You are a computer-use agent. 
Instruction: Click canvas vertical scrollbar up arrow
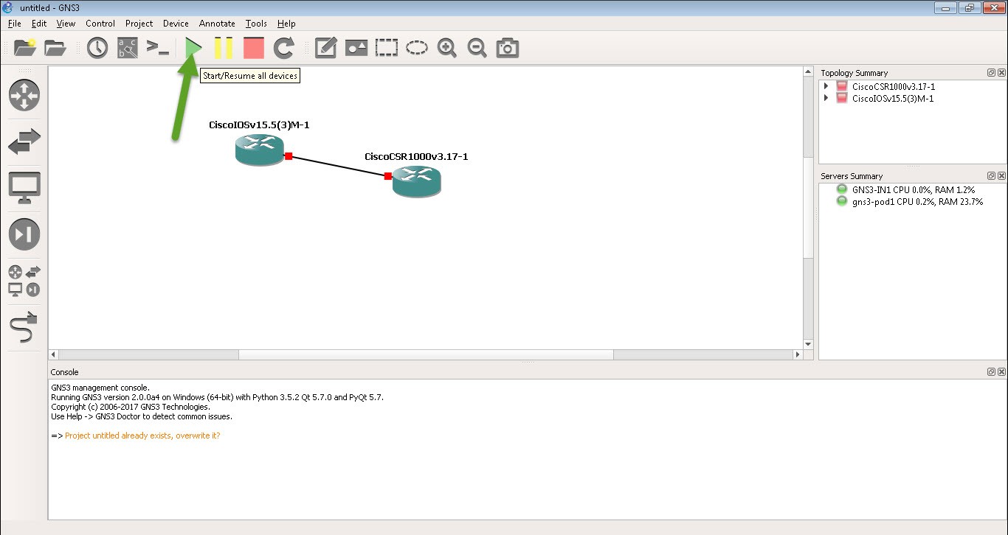pyautogui.click(x=808, y=71)
